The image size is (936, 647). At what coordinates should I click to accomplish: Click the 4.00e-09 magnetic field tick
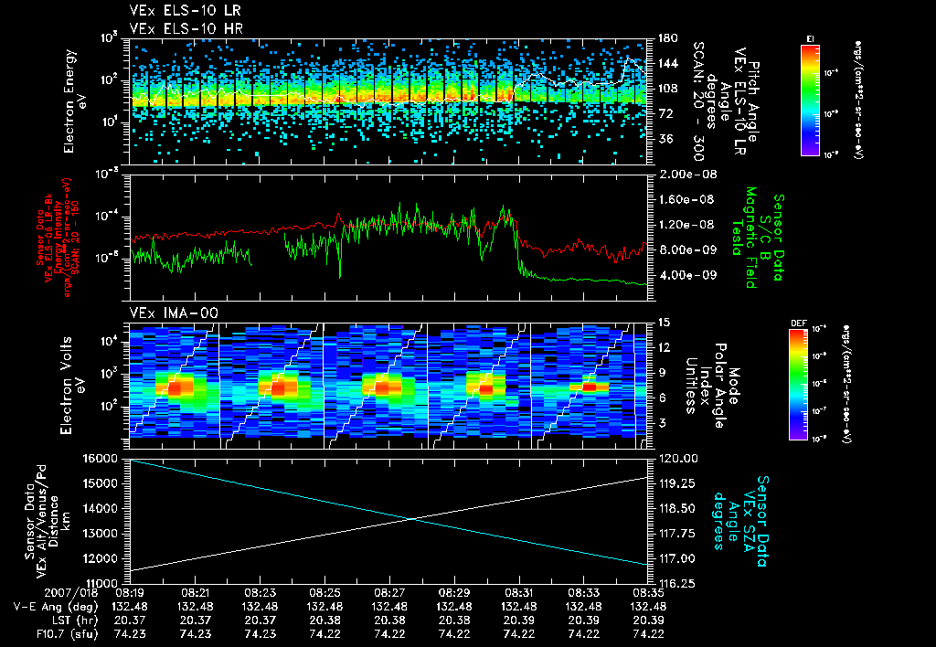(x=687, y=275)
